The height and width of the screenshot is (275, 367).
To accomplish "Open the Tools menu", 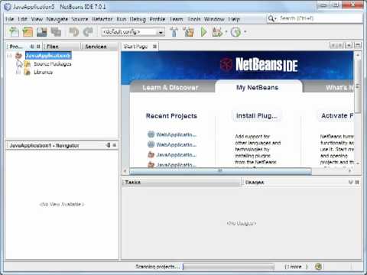I will pyautogui.click(x=194, y=19).
